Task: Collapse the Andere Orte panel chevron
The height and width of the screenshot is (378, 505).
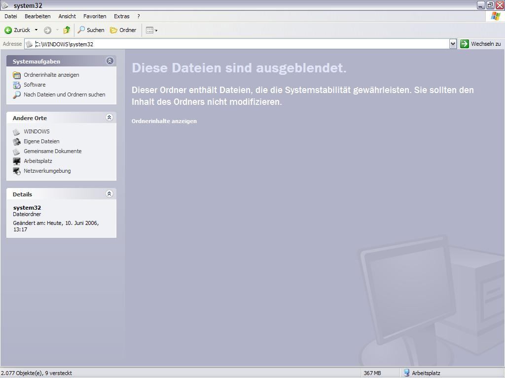Action: tap(109, 117)
